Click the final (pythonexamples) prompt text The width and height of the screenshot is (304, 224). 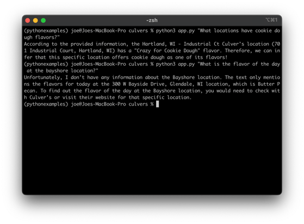click(x=46, y=104)
